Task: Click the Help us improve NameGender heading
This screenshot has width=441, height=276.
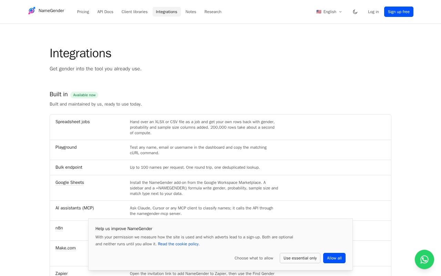Action: [x=124, y=229]
